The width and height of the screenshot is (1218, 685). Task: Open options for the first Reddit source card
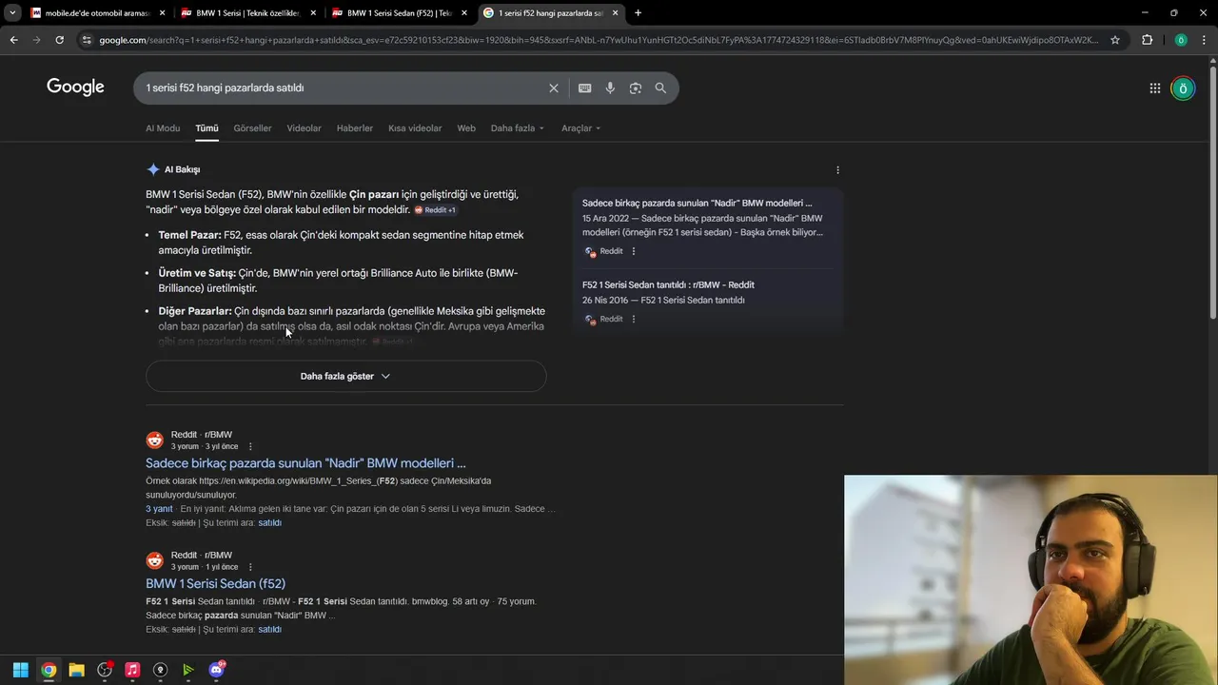pyautogui.click(x=634, y=251)
